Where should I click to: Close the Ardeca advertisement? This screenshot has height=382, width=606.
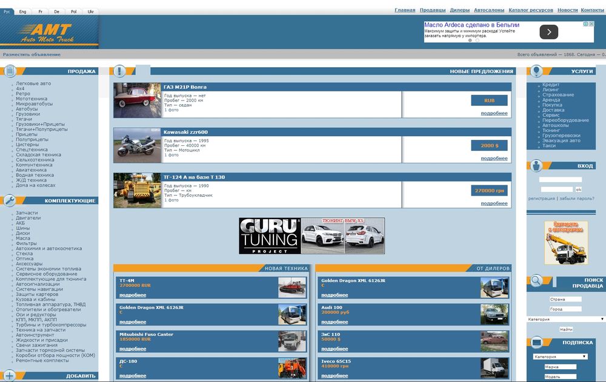[x=591, y=24]
